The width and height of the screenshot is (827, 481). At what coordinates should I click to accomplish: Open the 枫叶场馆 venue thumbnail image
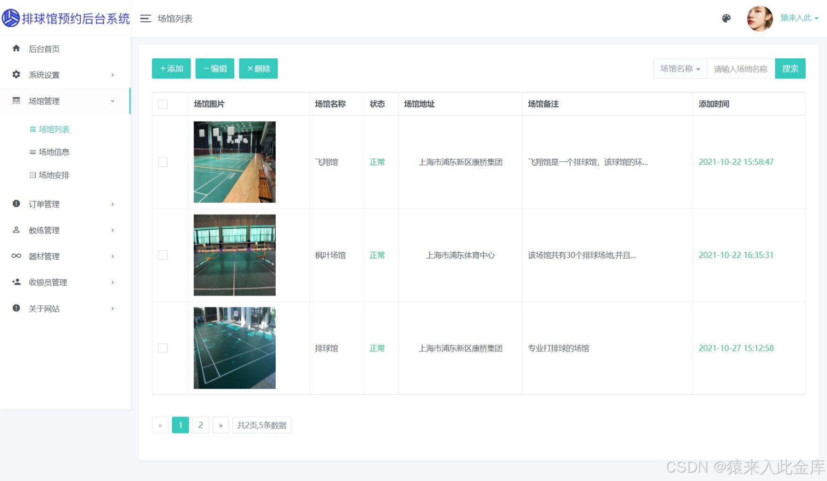tap(235, 255)
